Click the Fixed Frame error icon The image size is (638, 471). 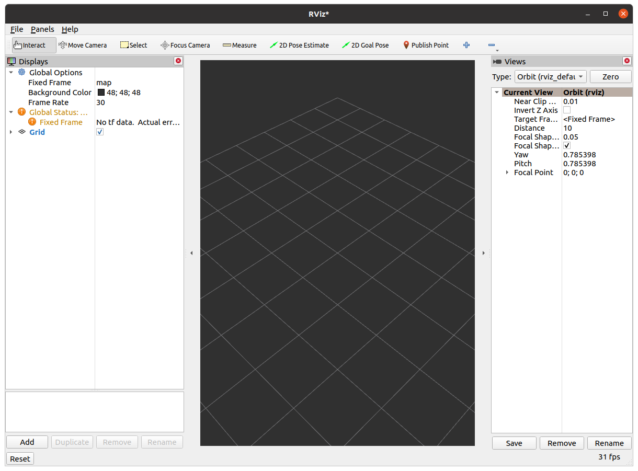pos(32,122)
